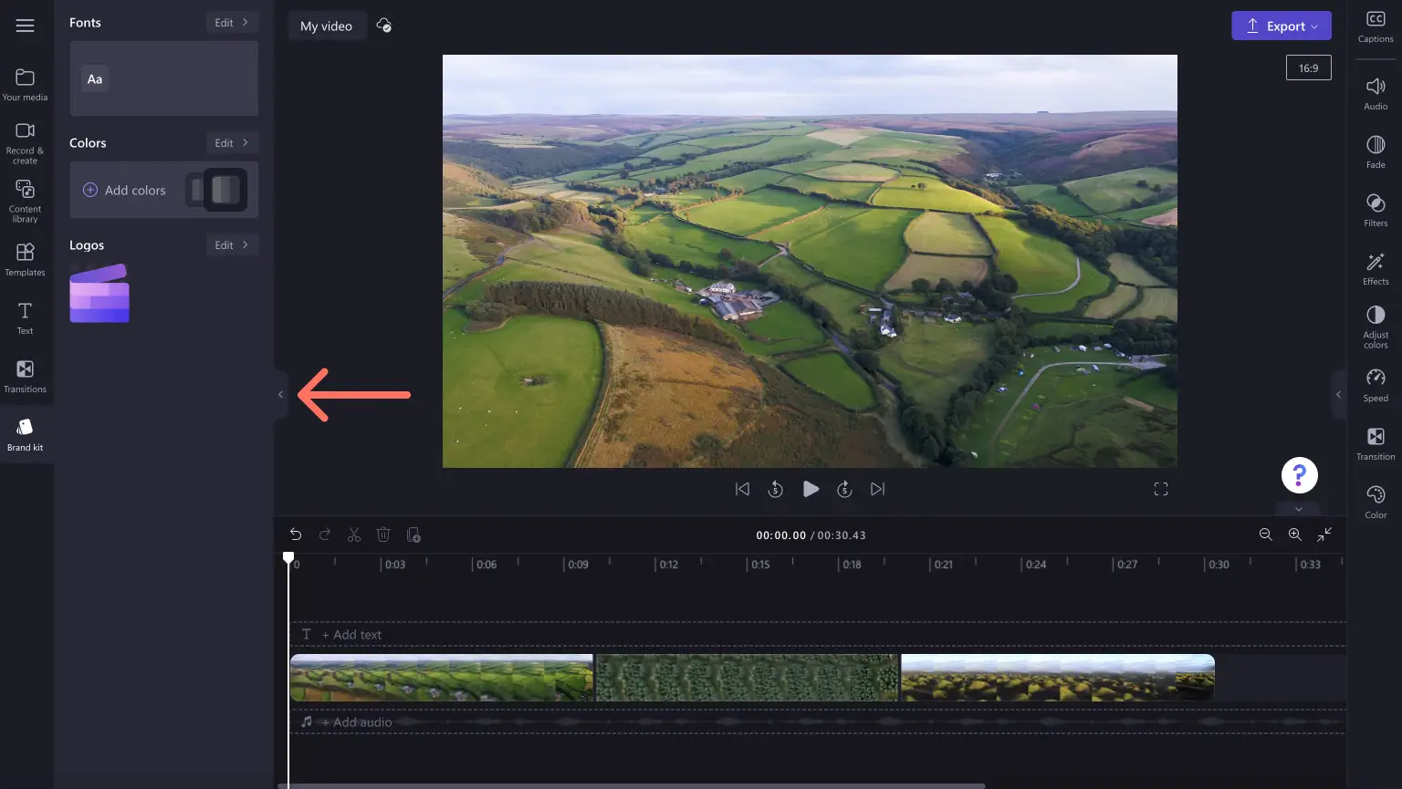Select the Aa brand font
The width and height of the screenshot is (1402, 789).
(x=95, y=79)
